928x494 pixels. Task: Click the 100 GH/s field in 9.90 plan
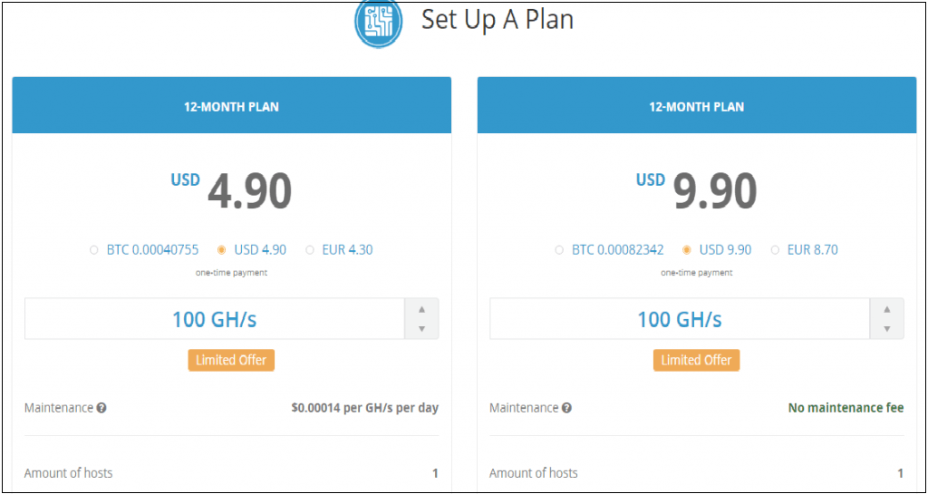click(x=680, y=319)
